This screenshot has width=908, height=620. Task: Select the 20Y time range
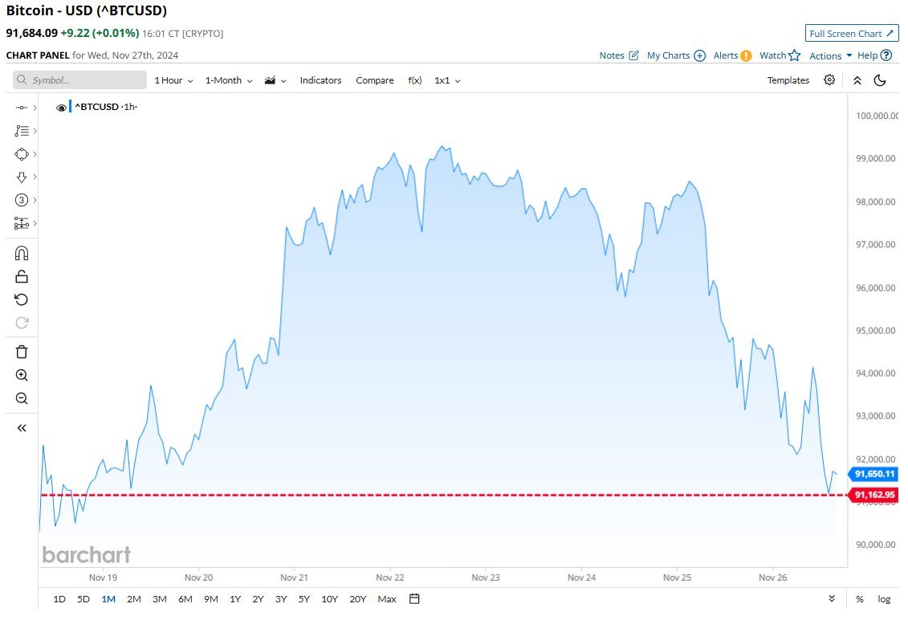click(358, 599)
